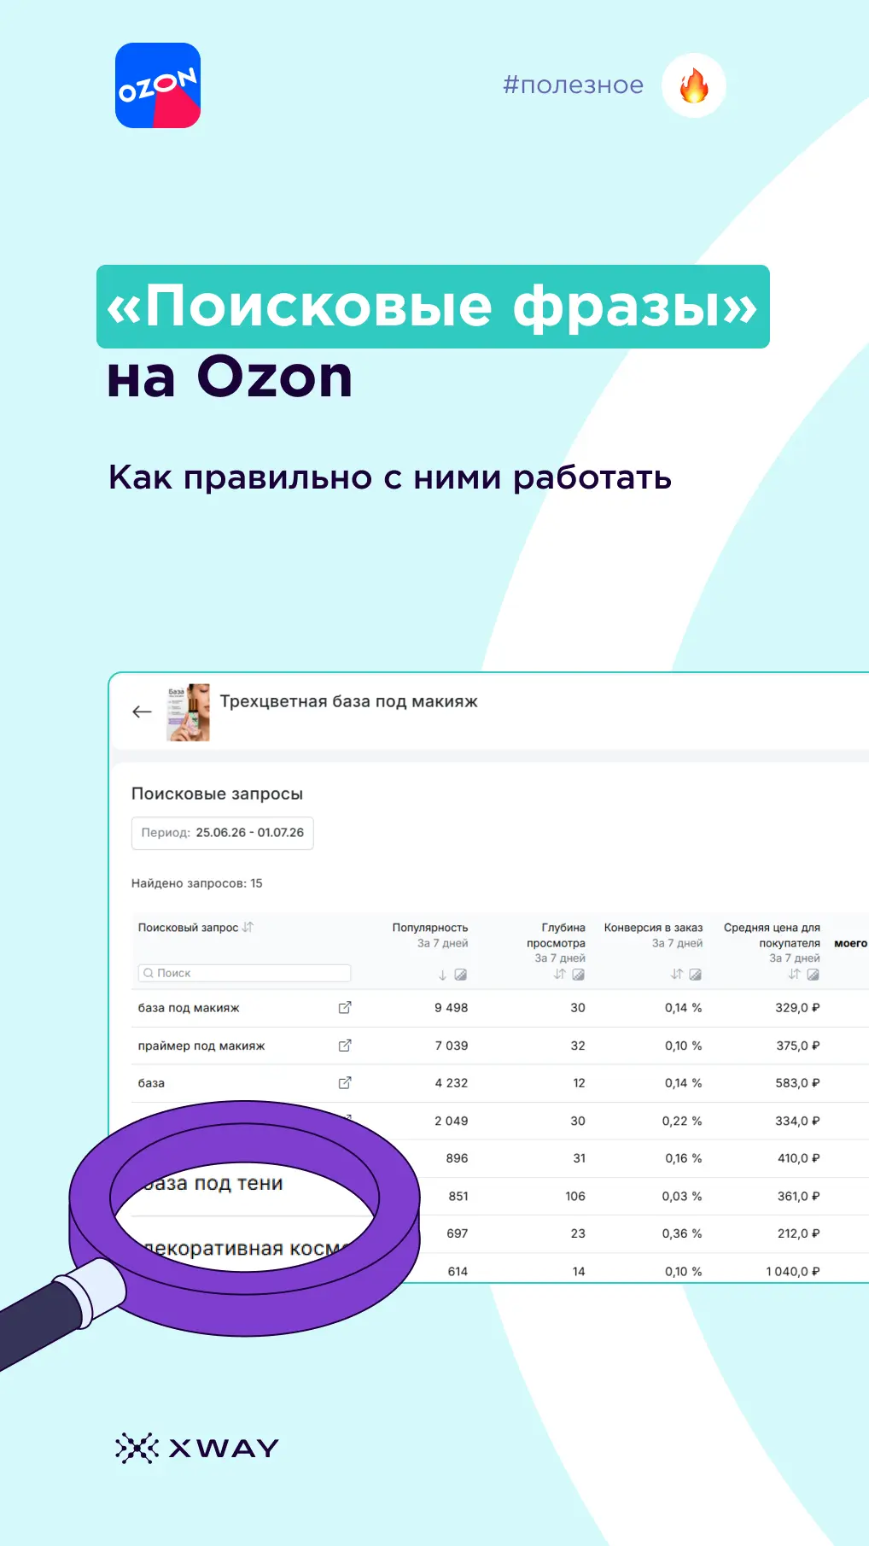Select the query text праймер под макияж

pos(201,1045)
